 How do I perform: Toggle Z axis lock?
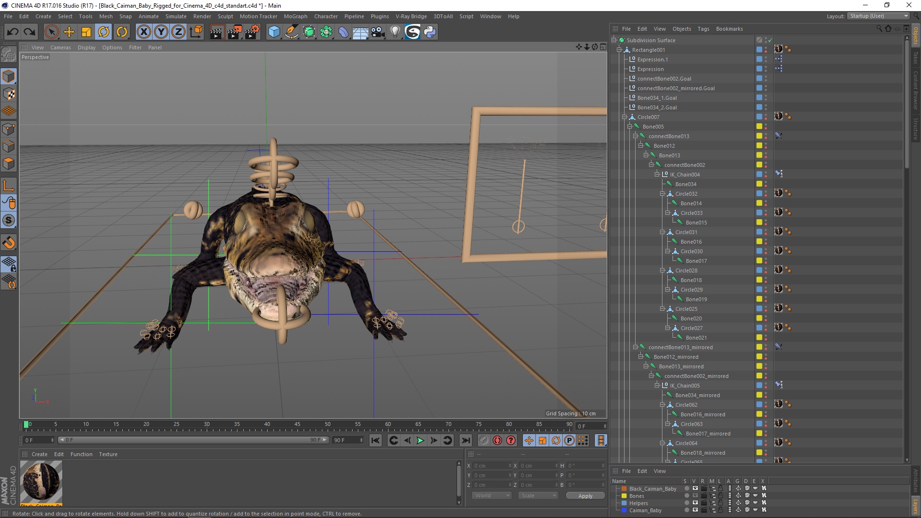(x=178, y=32)
